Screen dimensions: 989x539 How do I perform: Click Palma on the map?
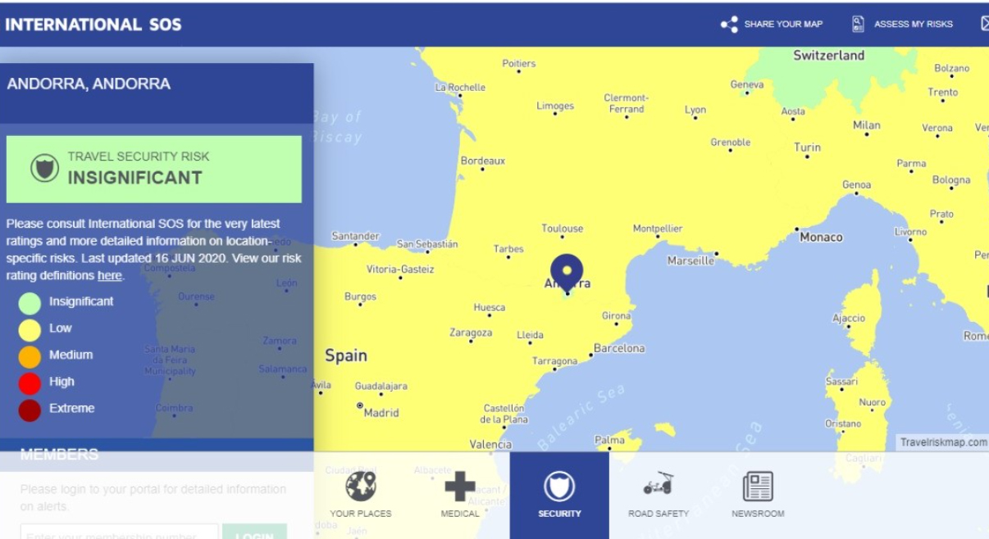pyautogui.click(x=609, y=441)
